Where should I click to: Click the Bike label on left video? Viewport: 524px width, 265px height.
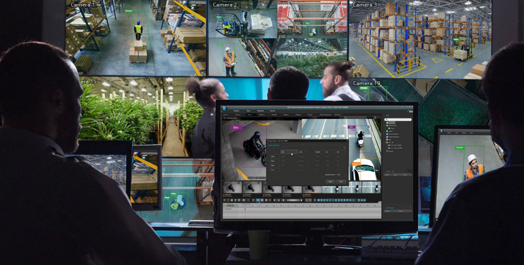(x=236, y=128)
